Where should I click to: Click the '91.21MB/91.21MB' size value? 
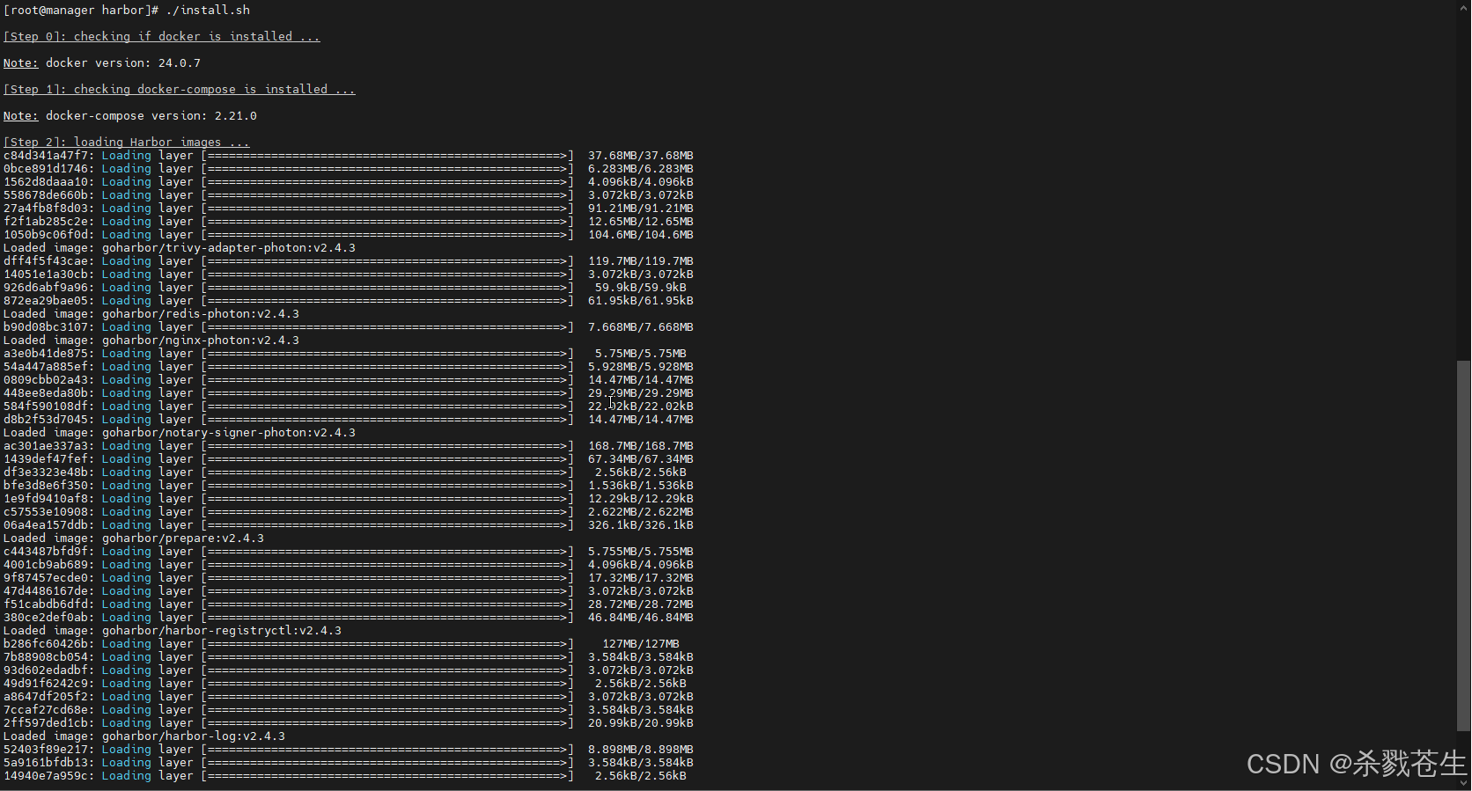click(x=641, y=209)
